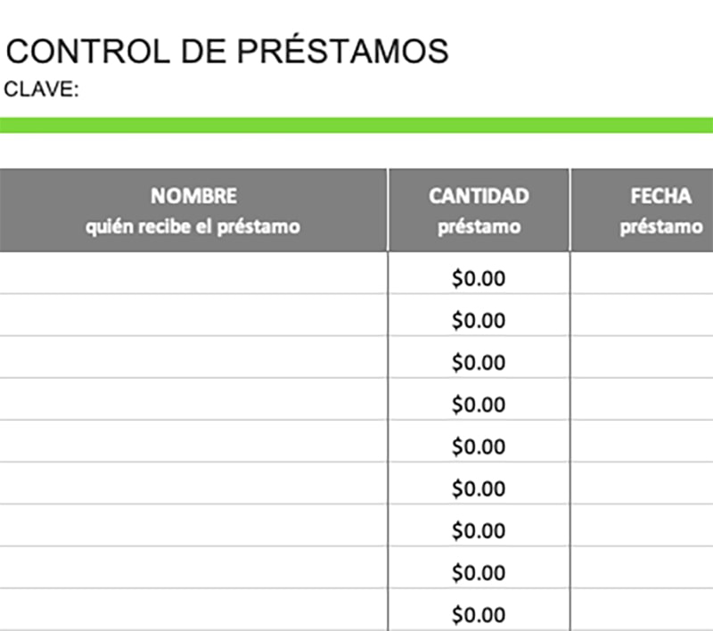Select the fifth row FECHA cell
The width and height of the screenshot is (713, 631).
point(642,442)
